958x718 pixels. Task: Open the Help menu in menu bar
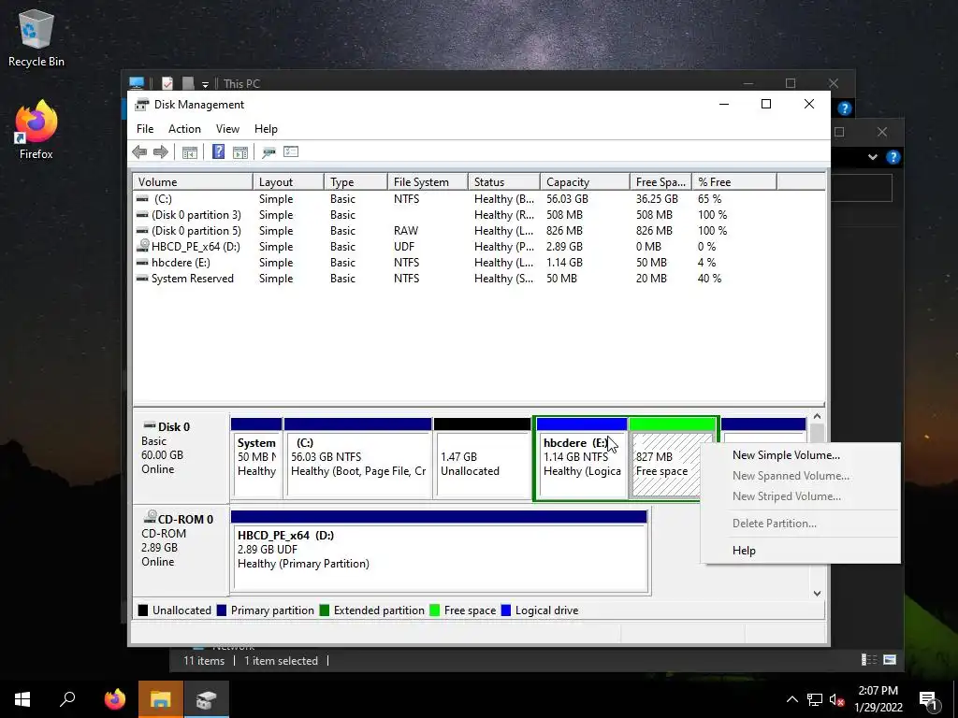pyautogui.click(x=266, y=129)
